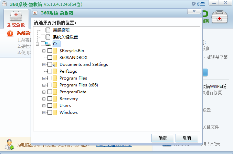233x154 pixels.
Task: Select the Windows label
Action: coord(68,112)
